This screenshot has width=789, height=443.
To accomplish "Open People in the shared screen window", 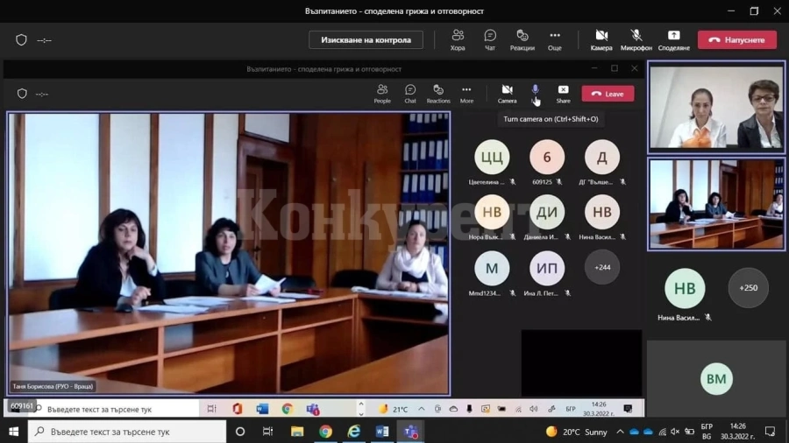I will click(x=382, y=94).
